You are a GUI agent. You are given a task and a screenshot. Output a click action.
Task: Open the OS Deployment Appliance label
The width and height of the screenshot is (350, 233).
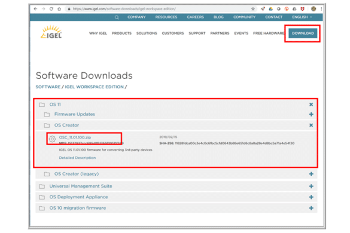tap(78, 197)
